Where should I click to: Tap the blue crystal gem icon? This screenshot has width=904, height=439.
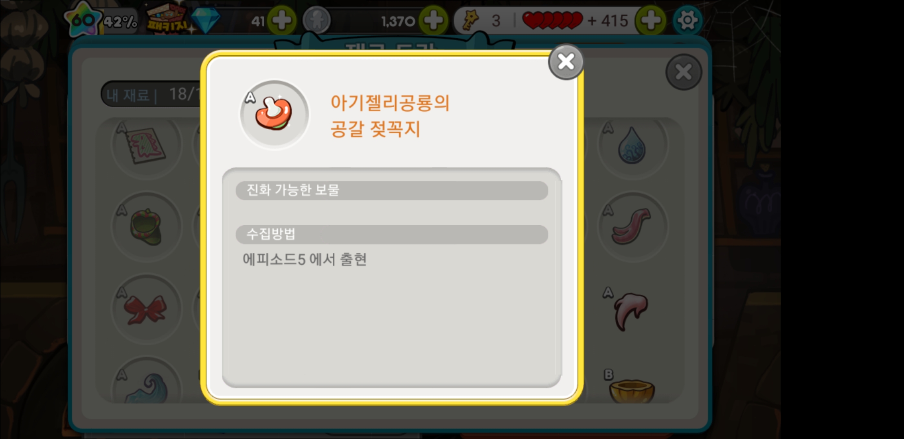(206, 20)
